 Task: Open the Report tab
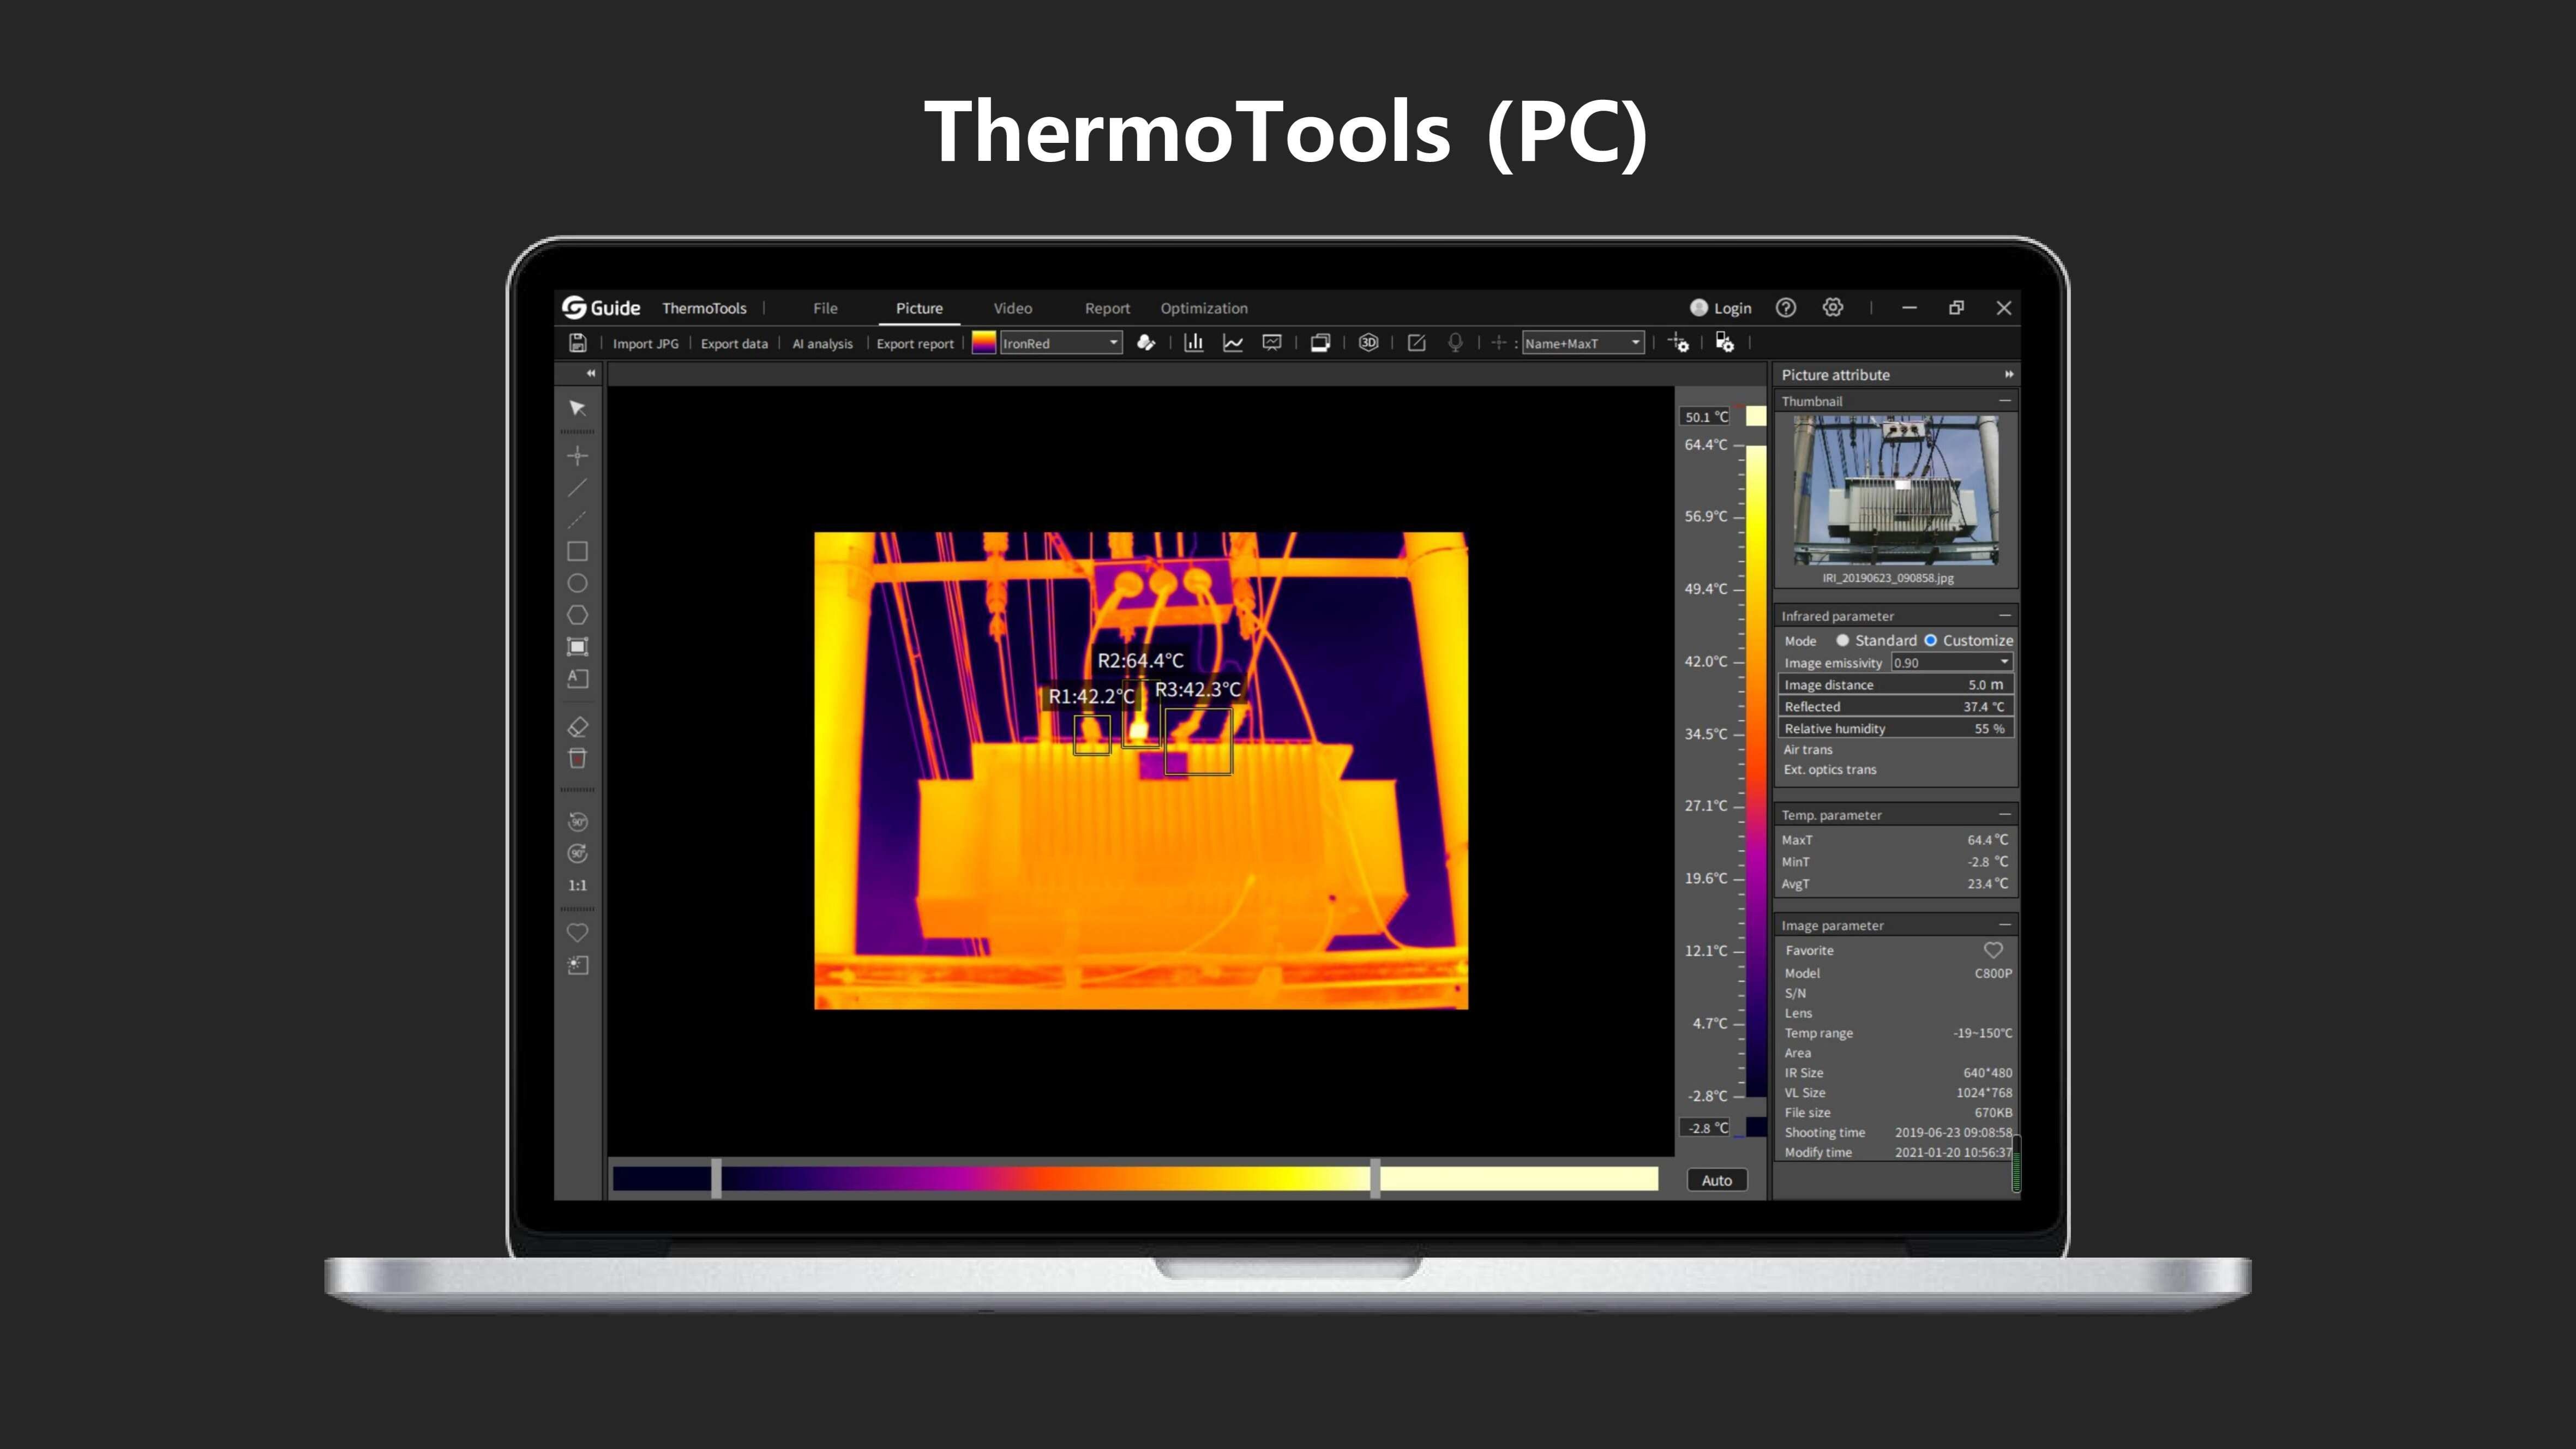point(1106,308)
